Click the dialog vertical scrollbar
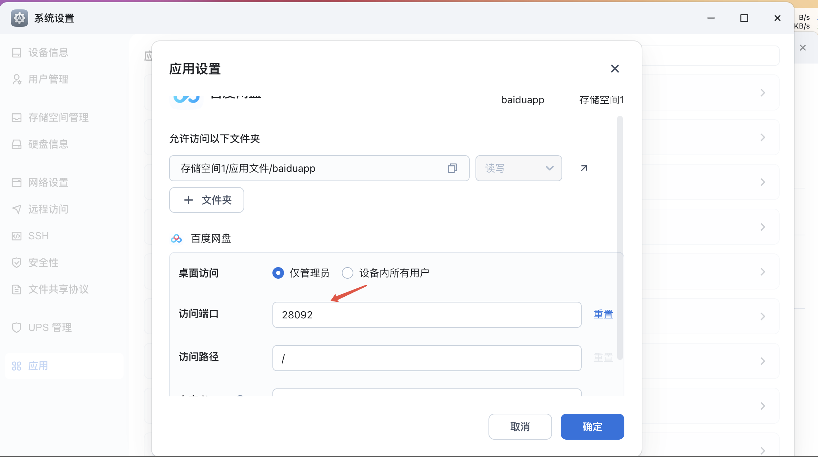Viewport: 818px width, 457px height. click(620, 238)
